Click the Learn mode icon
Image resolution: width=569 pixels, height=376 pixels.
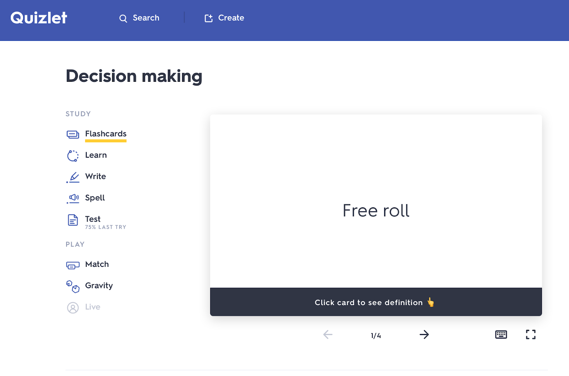coord(73,156)
